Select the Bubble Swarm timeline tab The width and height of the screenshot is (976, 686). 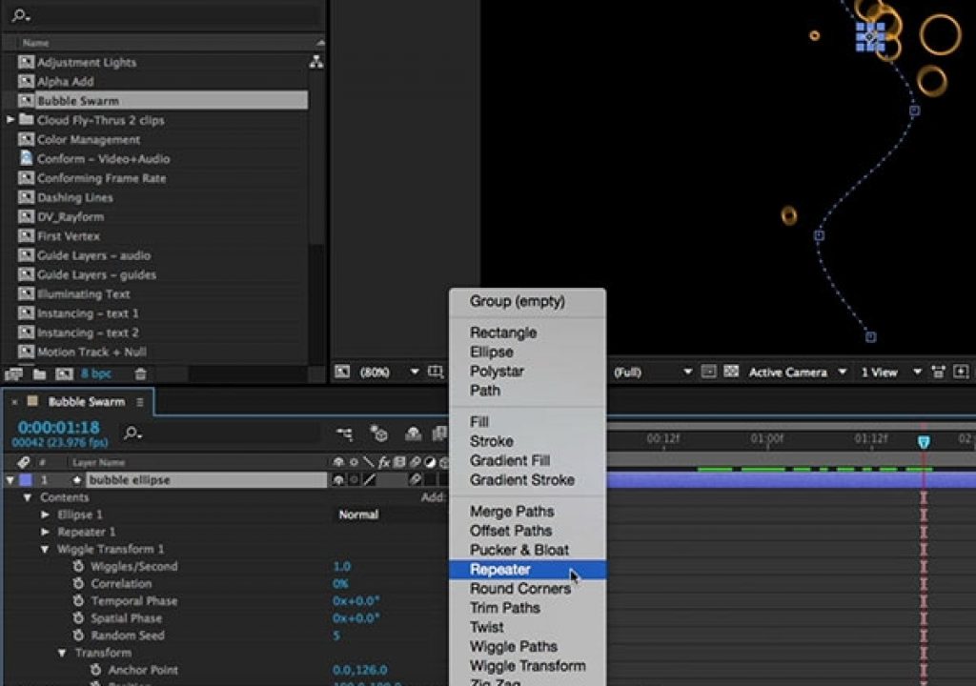[86, 402]
